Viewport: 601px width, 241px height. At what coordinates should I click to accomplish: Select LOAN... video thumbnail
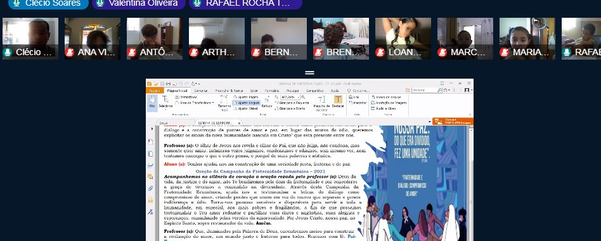pos(403,39)
